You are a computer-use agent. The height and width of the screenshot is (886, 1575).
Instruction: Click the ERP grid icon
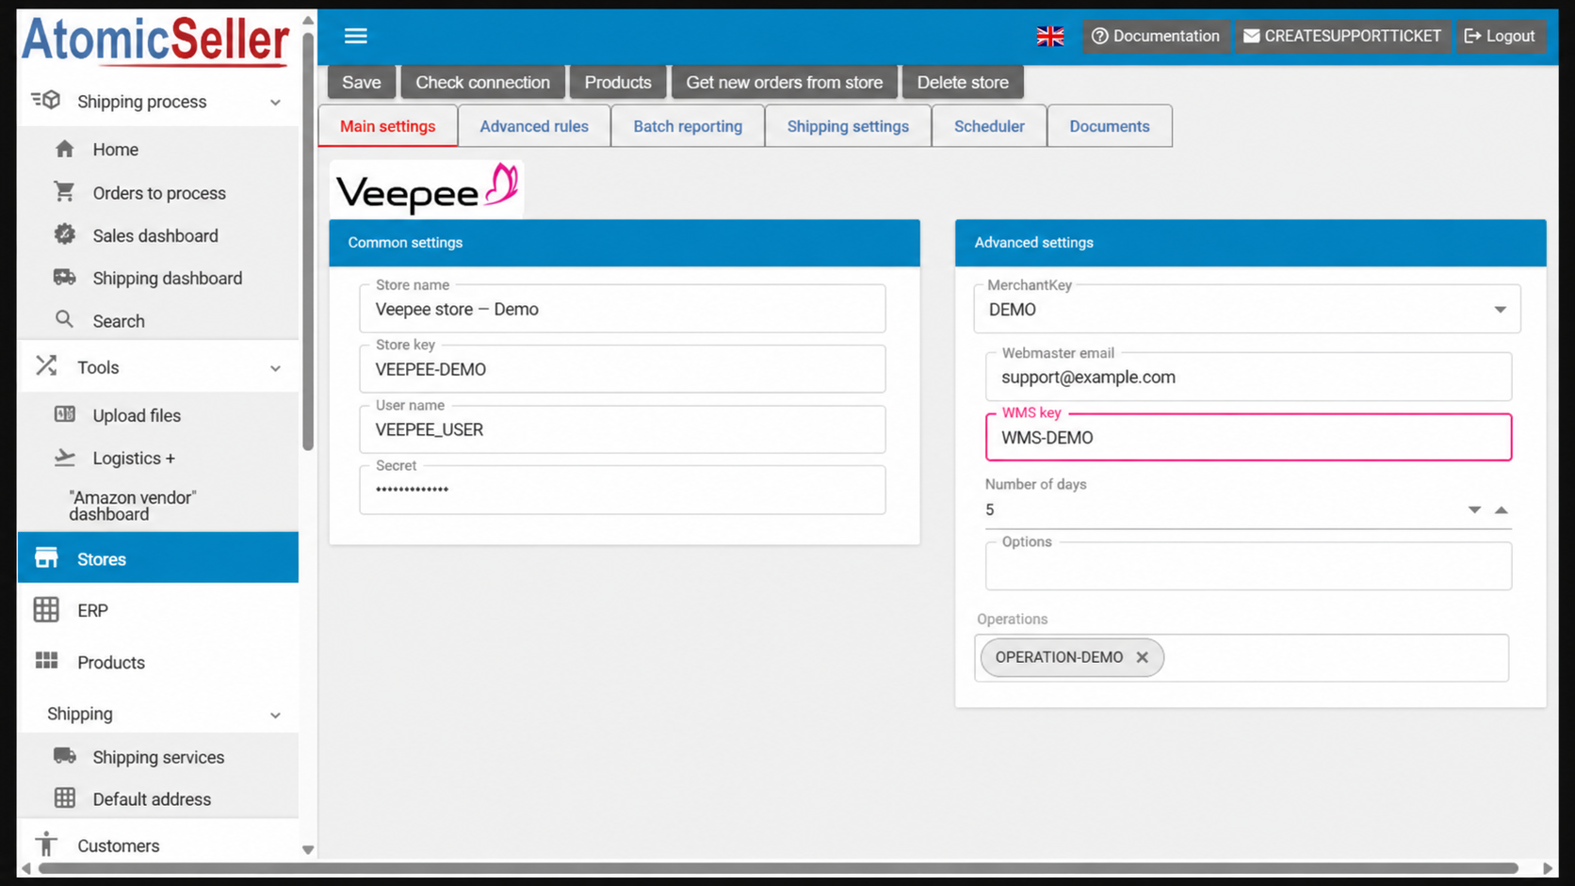click(x=46, y=610)
